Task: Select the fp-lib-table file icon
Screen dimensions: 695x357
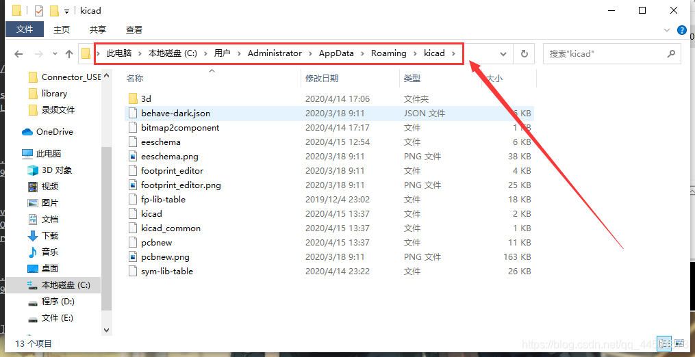Action: coord(133,199)
